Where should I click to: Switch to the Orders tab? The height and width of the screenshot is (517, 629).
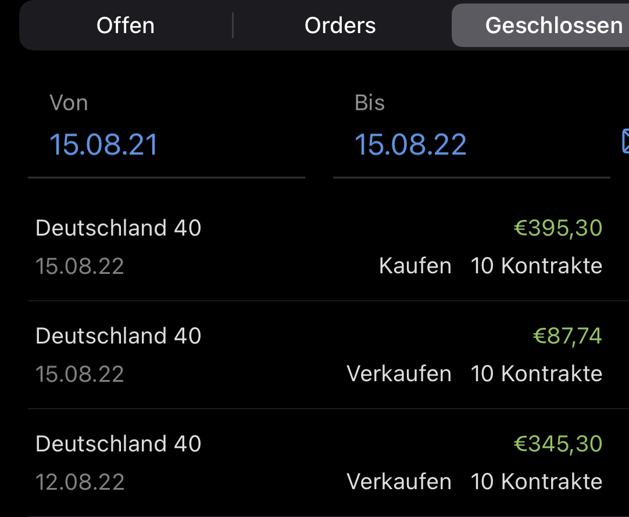(340, 25)
